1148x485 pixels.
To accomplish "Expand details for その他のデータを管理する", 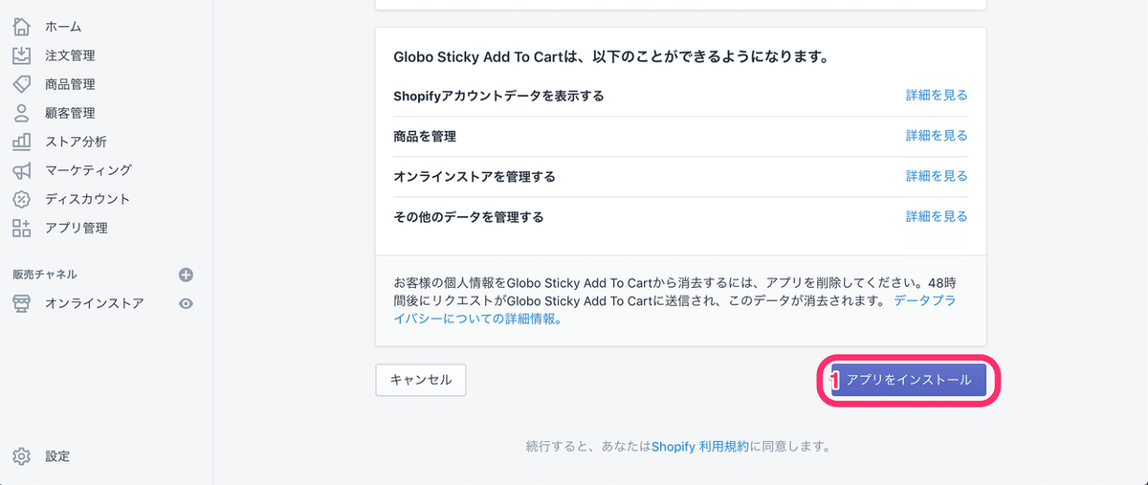I will [937, 216].
